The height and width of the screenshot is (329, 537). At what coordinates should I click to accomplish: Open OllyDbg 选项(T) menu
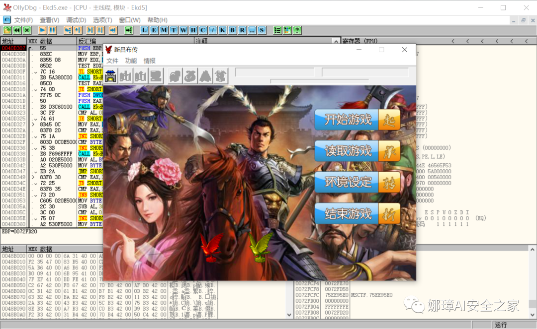pyautogui.click(x=102, y=20)
